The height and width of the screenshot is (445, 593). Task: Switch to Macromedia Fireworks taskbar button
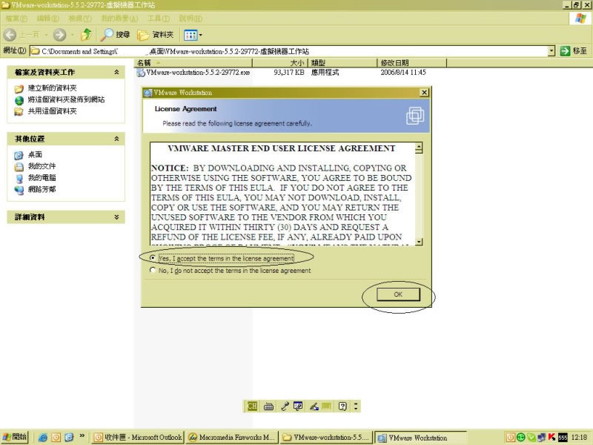point(232,438)
